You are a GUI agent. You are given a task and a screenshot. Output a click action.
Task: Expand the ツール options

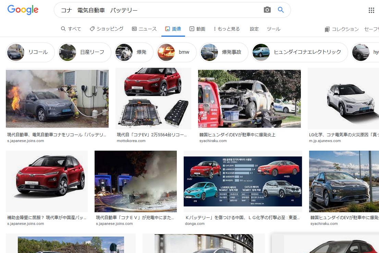(x=273, y=29)
